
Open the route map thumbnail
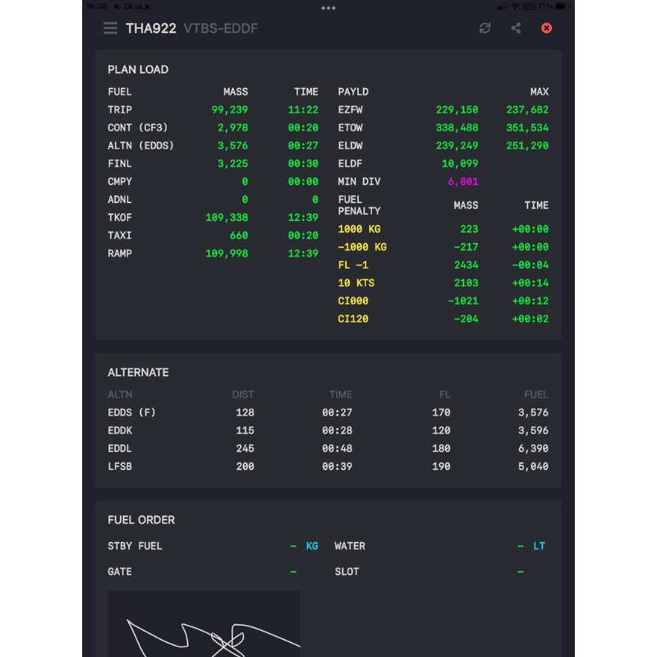tap(204, 628)
